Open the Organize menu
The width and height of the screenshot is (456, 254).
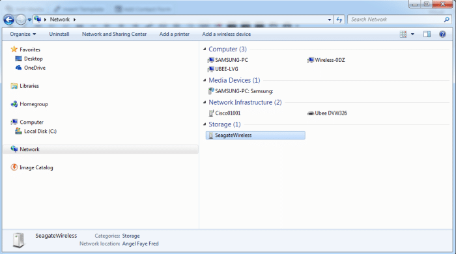[x=23, y=34]
